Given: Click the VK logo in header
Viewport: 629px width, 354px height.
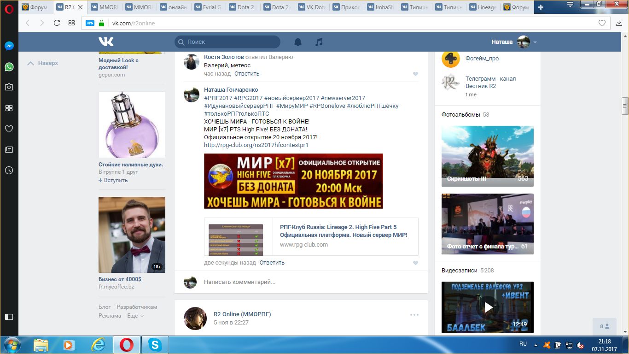Looking at the screenshot, I should point(106,42).
